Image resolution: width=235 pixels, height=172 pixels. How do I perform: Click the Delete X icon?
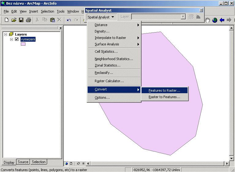(59, 20)
